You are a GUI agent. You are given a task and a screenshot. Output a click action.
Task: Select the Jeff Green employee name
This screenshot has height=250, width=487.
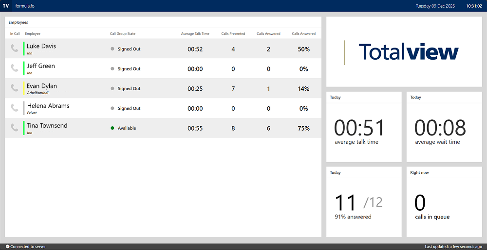tap(41, 66)
